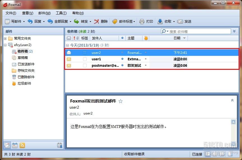Expand the advanced search double chevron
This screenshot has height=160, width=242.
[x=234, y=31]
